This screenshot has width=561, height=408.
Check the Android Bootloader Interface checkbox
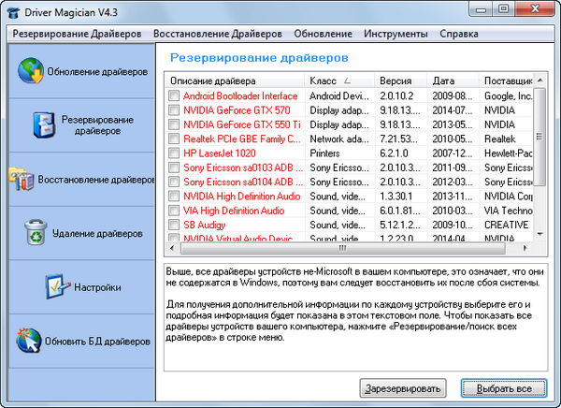coord(174,96)
